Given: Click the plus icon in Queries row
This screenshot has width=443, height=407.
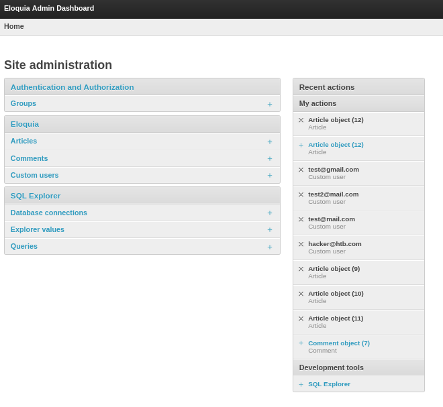Looking at the screenshot, I should (x=270, y=247).
